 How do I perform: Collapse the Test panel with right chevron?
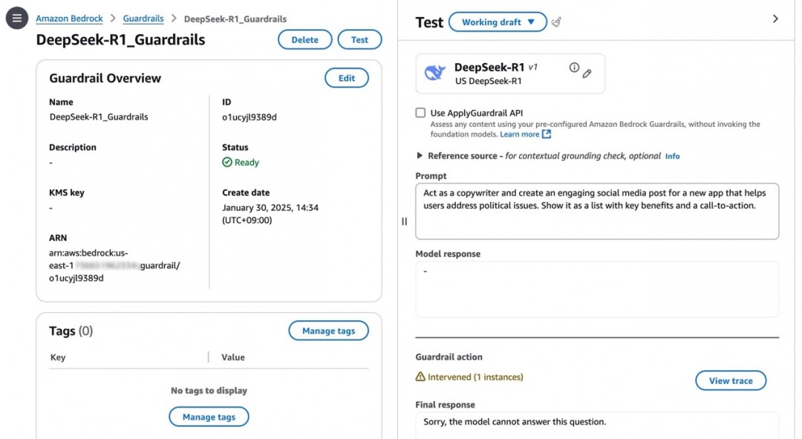tap(775, 19)
